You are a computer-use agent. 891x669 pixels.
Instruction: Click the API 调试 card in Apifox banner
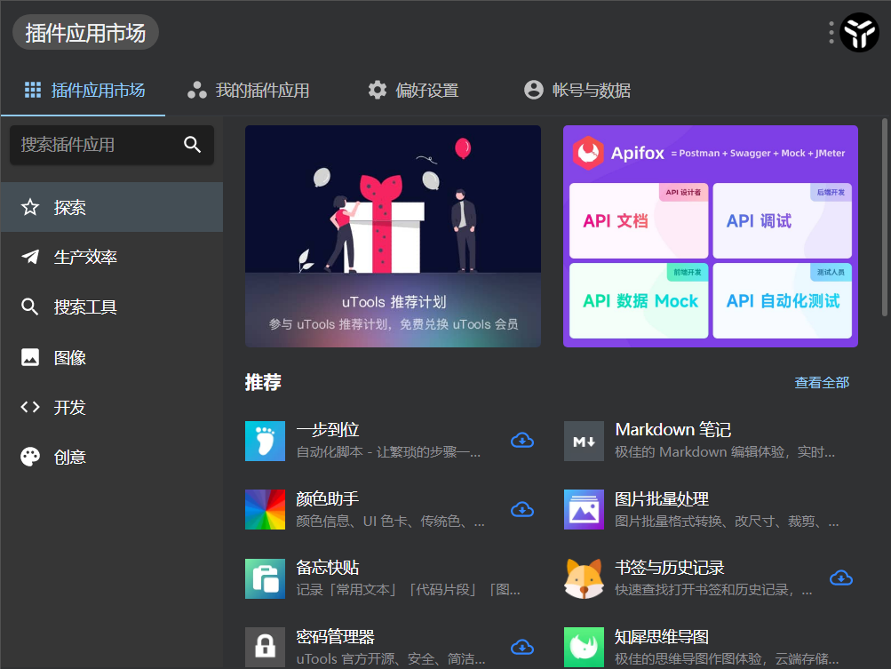pos(783,220)
